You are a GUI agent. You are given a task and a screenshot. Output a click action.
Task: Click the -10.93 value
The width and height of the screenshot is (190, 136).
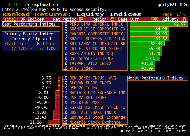[x=42, y=107]
